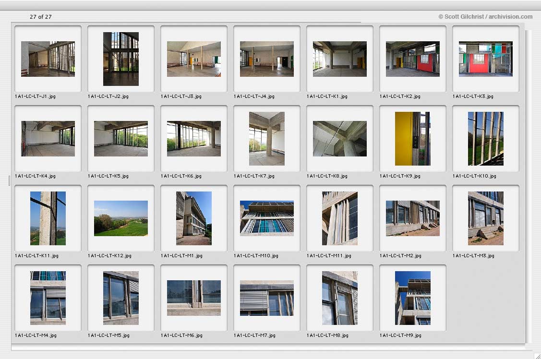Open the 1A1-LC-LT-K2.jpg image
Screen dimensions: 541x359
[413, 59]
